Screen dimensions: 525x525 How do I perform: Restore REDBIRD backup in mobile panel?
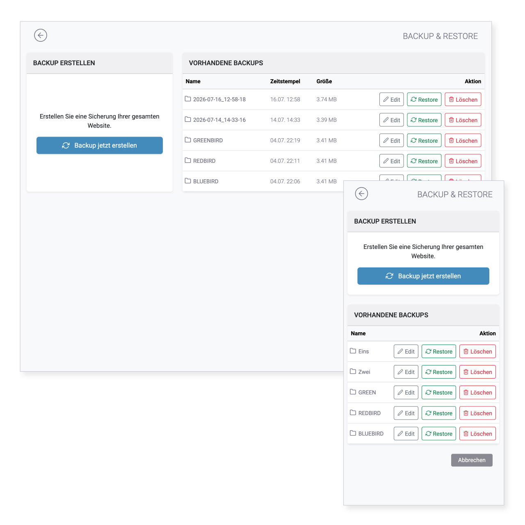[439, 413]
